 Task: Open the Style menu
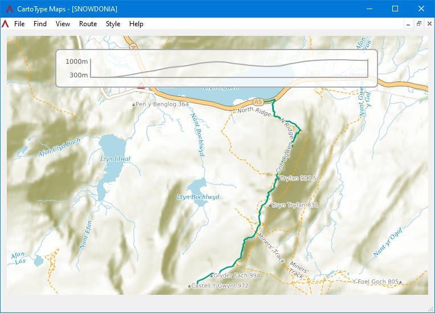[113, 24]
